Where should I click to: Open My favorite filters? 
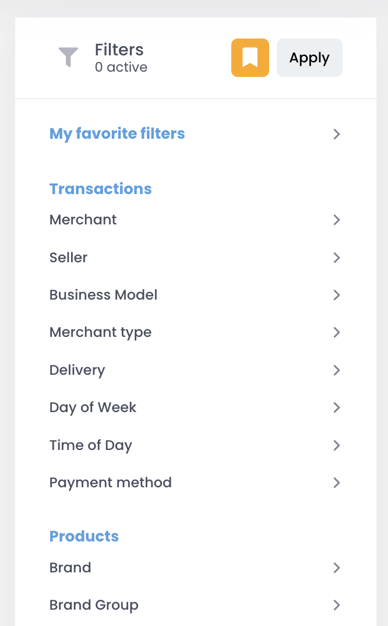(x=195, y=133)
